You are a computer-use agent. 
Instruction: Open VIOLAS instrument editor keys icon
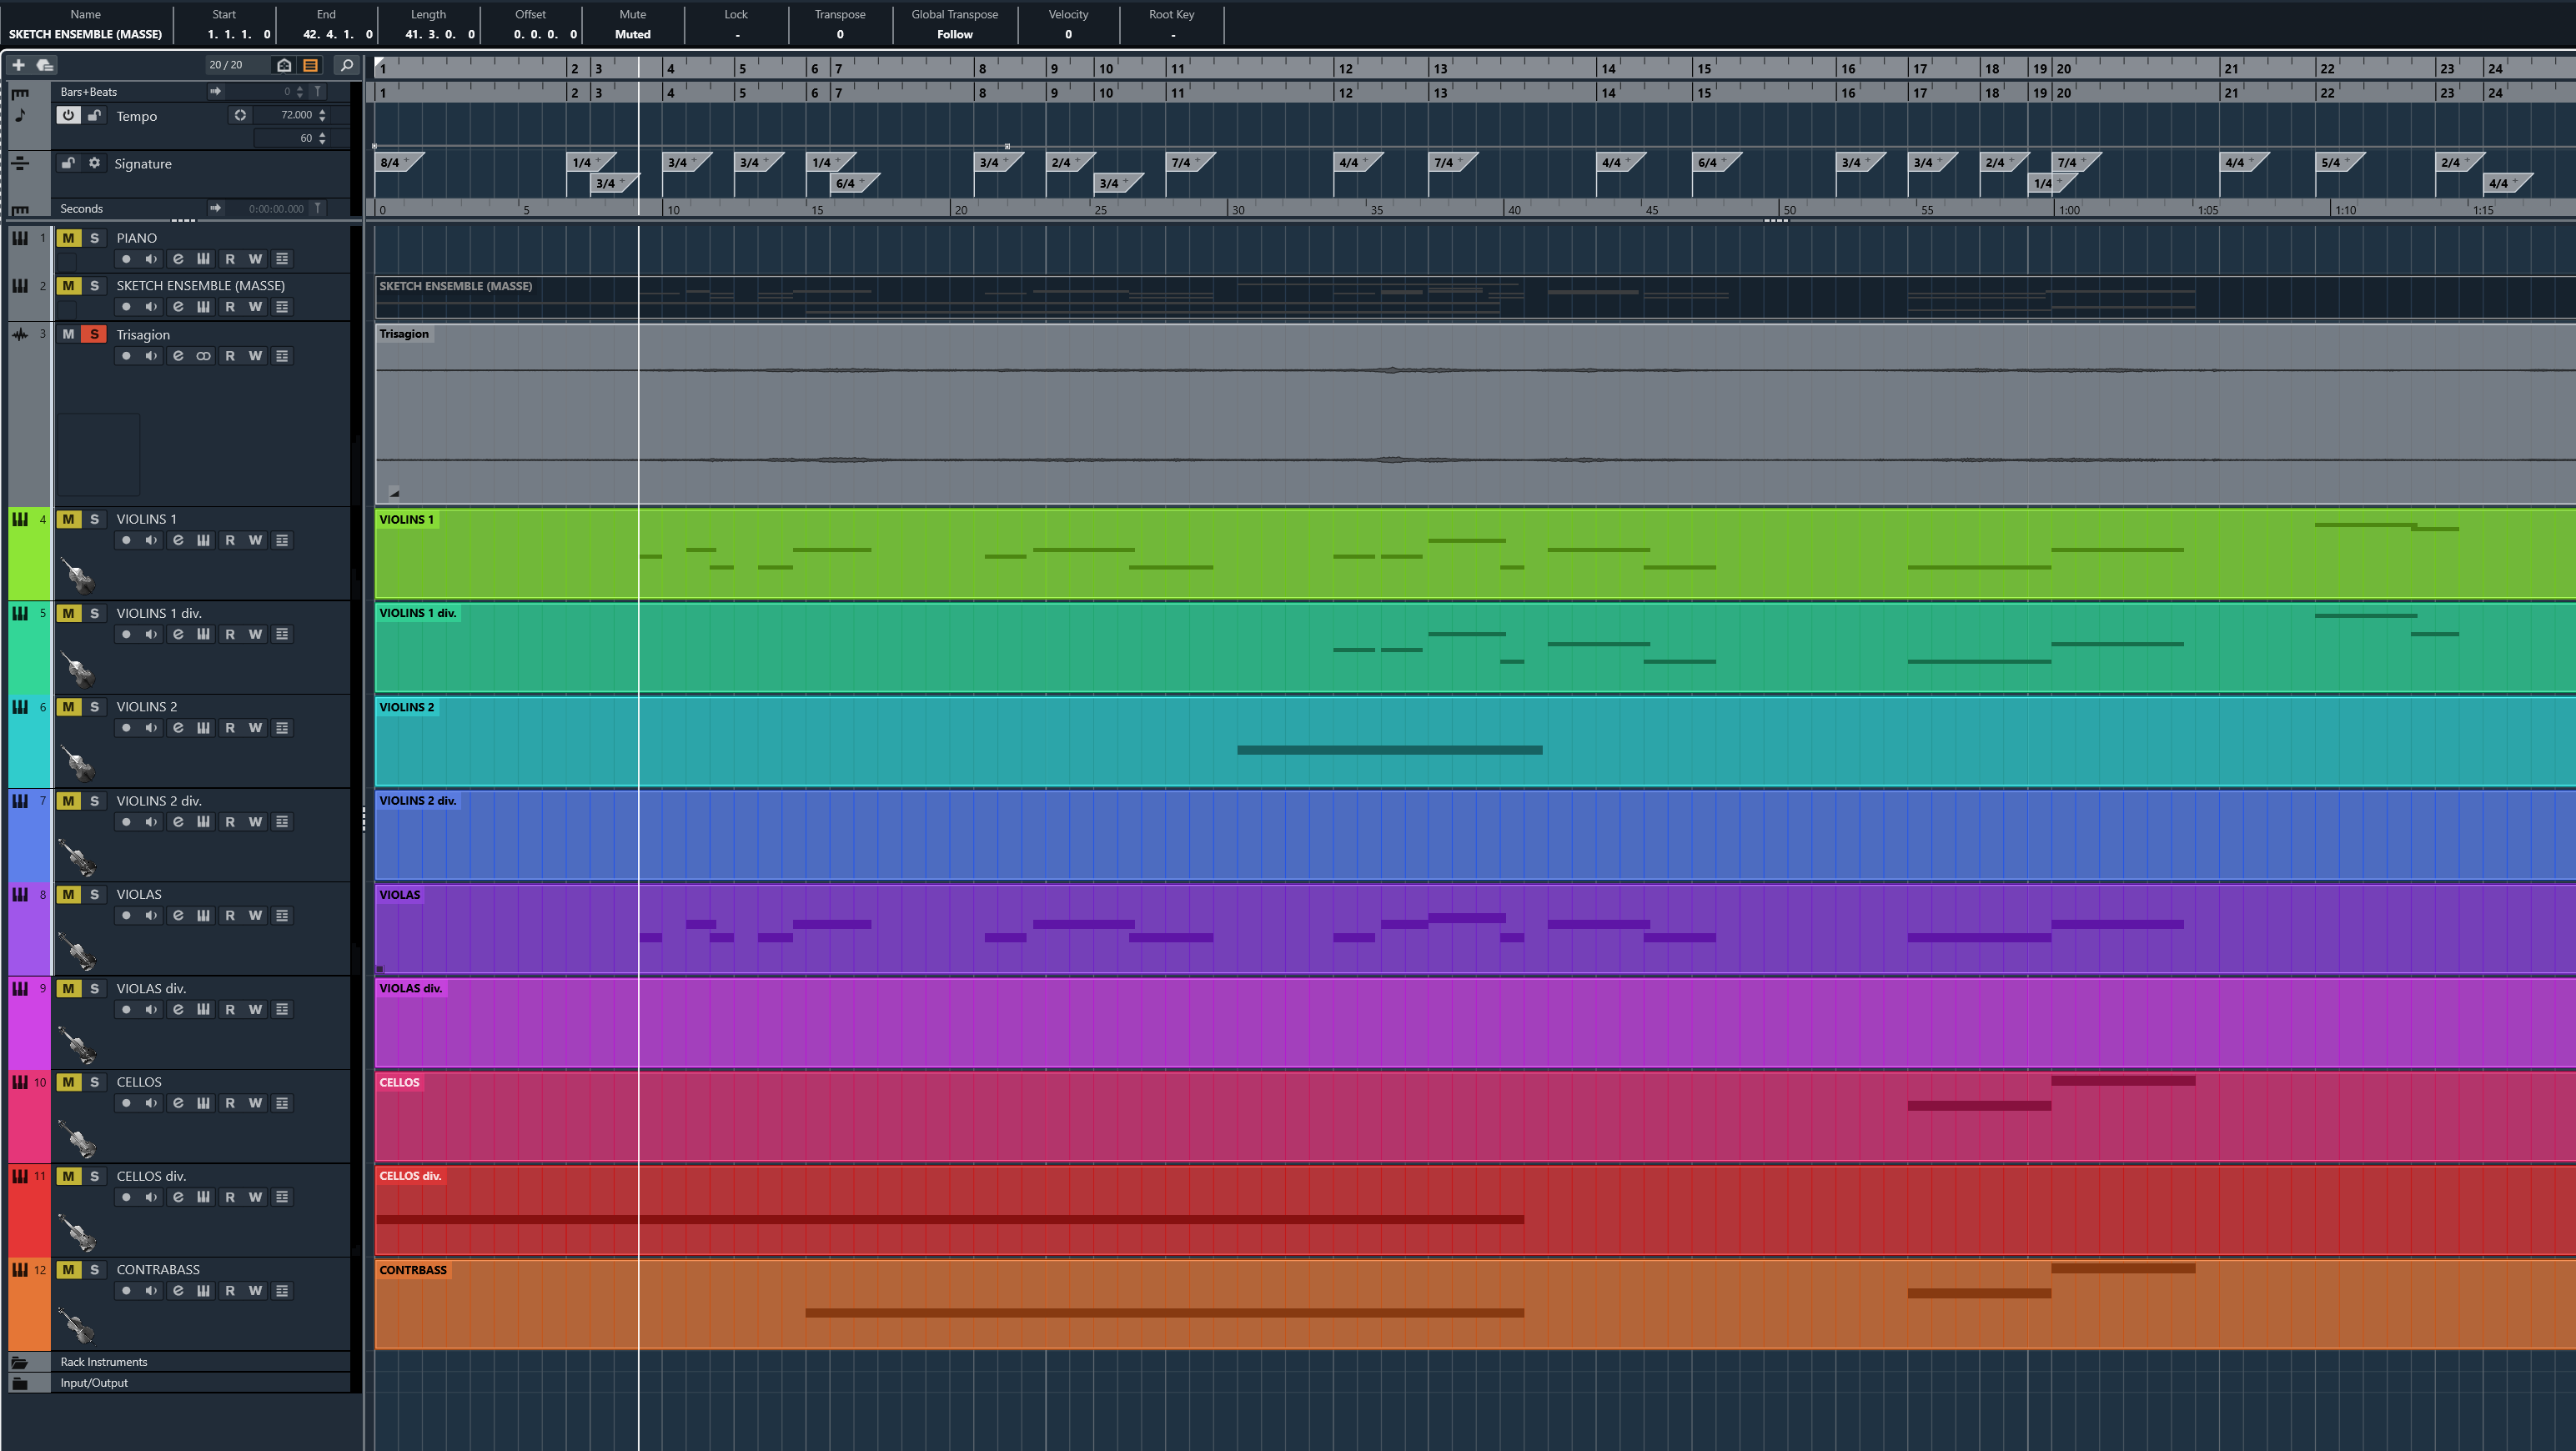[x=203, y=916]
